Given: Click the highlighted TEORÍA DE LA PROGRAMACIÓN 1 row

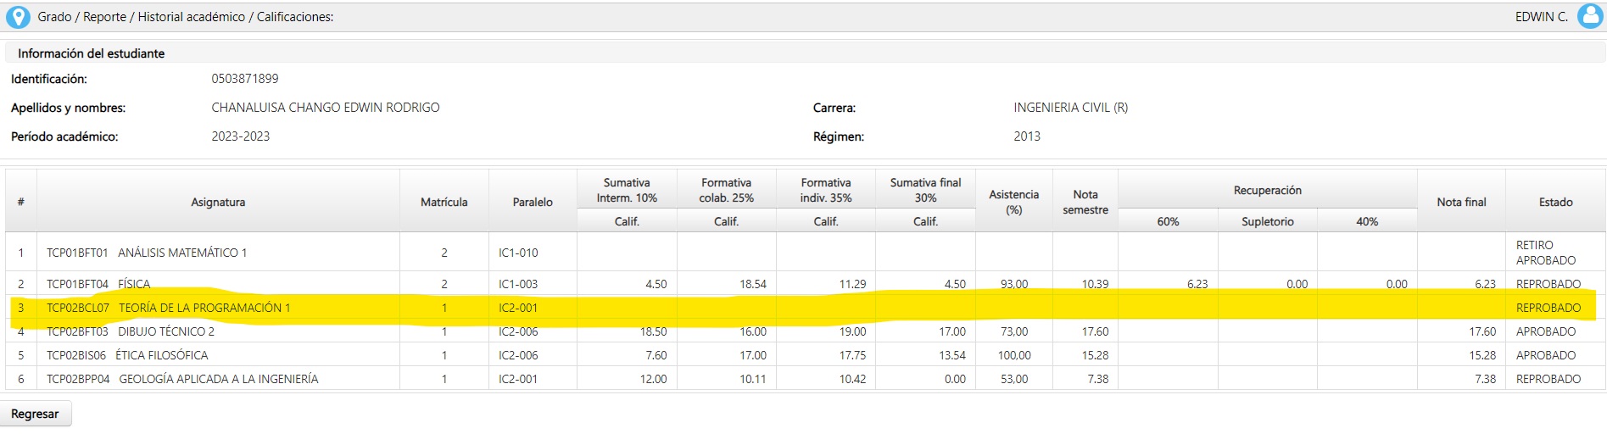Looking at the screenshot, I should 806,308.
